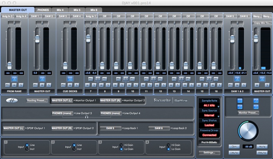The image size is (273, 159).
Task: Toggle stereo link on FROM RANE channel
Action: point(14,78)
